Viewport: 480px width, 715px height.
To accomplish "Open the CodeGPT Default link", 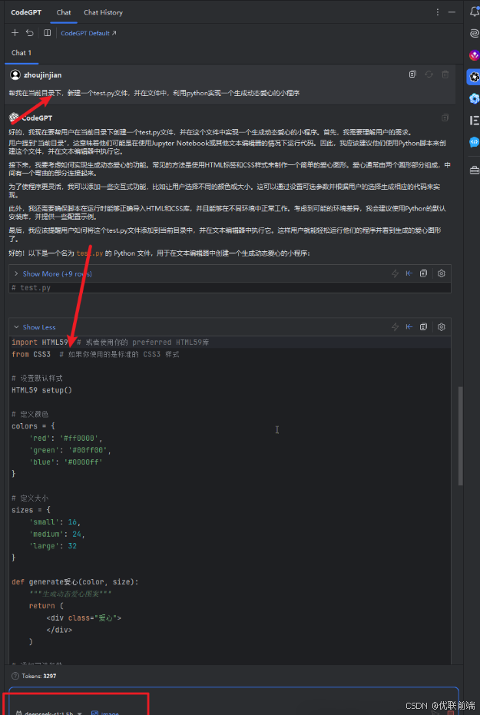I will tap(88, 33).
